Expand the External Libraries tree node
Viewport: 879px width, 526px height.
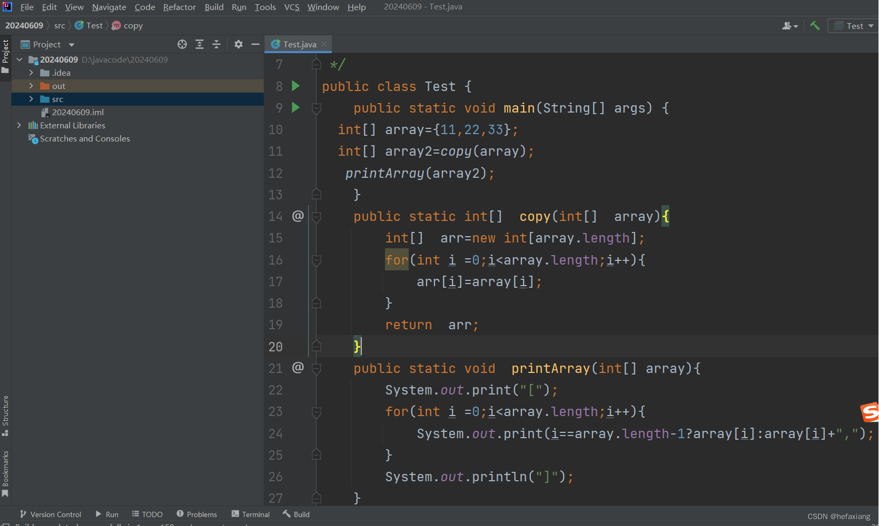pyautogui.click(x=19, y=125)
